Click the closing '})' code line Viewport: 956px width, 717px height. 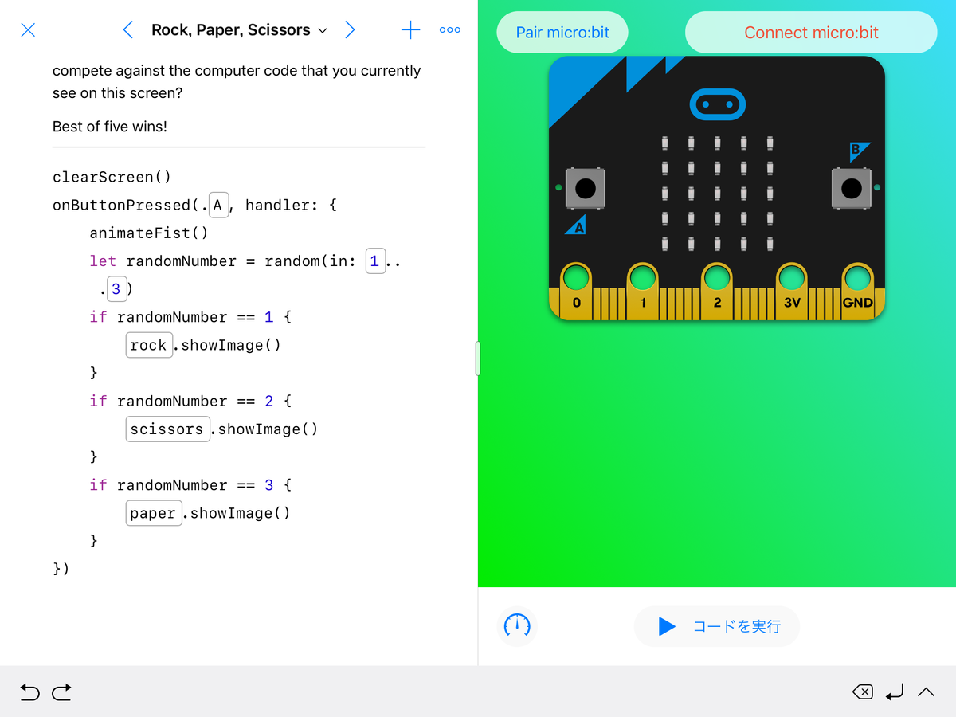click(x=61, y=569)
